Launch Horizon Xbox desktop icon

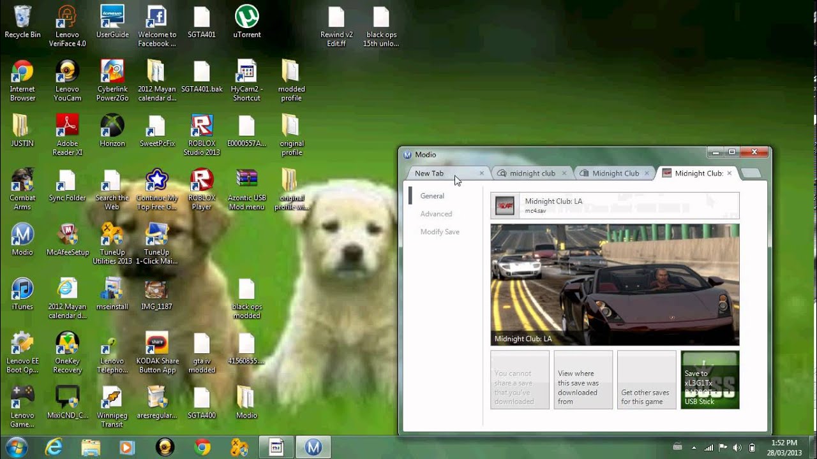click(112, 130)
